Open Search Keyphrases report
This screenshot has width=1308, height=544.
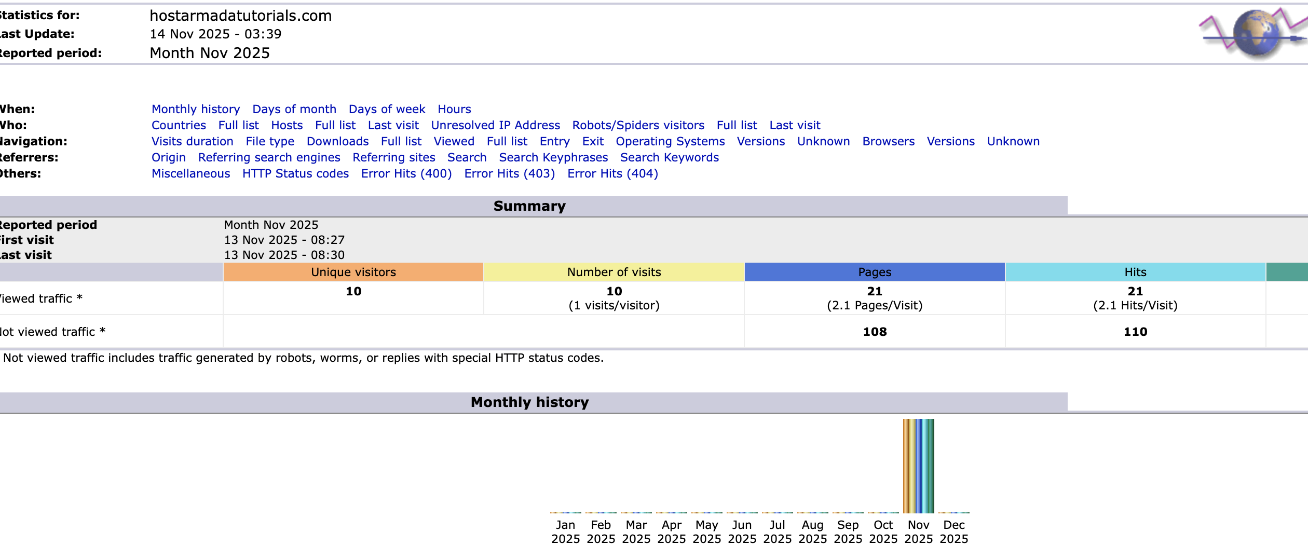[x=553, y=158]
